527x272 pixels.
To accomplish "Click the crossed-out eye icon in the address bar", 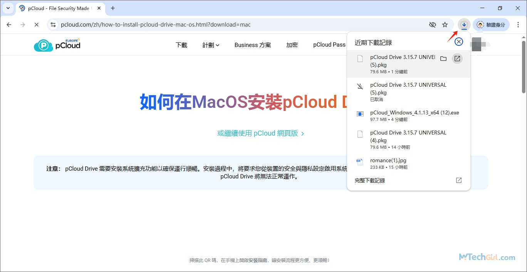I will coord(433,25).
